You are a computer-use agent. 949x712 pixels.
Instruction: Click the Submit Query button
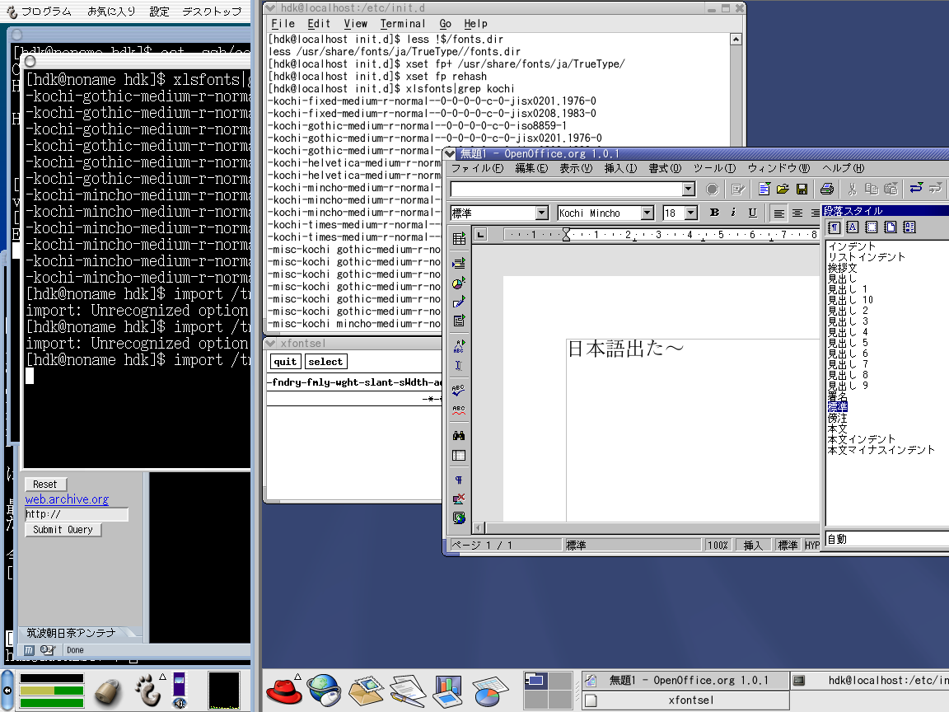click(x=63, y=530)
